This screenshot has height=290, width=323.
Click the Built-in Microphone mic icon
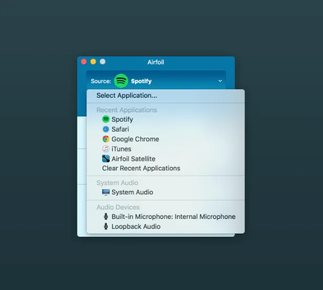(x=106, y=216)
